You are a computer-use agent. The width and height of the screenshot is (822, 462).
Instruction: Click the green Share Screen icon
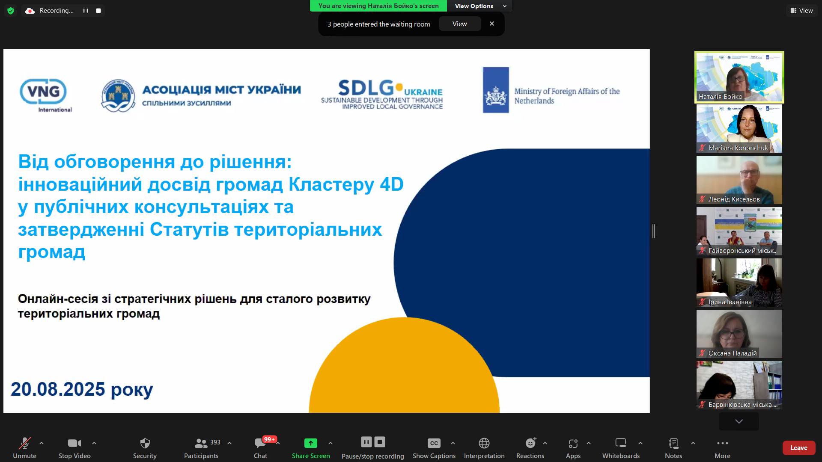click(310, 443)
